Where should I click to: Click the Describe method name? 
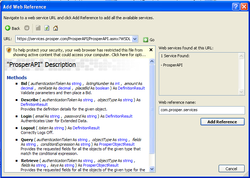pyautogui.click(x=30, y=100)
